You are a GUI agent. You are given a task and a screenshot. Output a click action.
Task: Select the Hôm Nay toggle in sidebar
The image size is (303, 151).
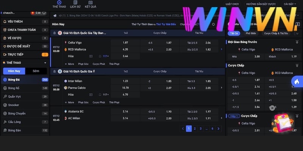coord(14,71)
